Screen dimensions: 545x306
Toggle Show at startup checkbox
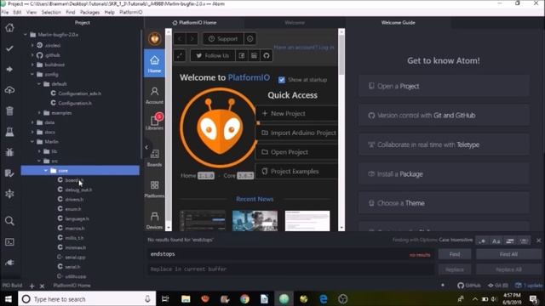(282, 80)
